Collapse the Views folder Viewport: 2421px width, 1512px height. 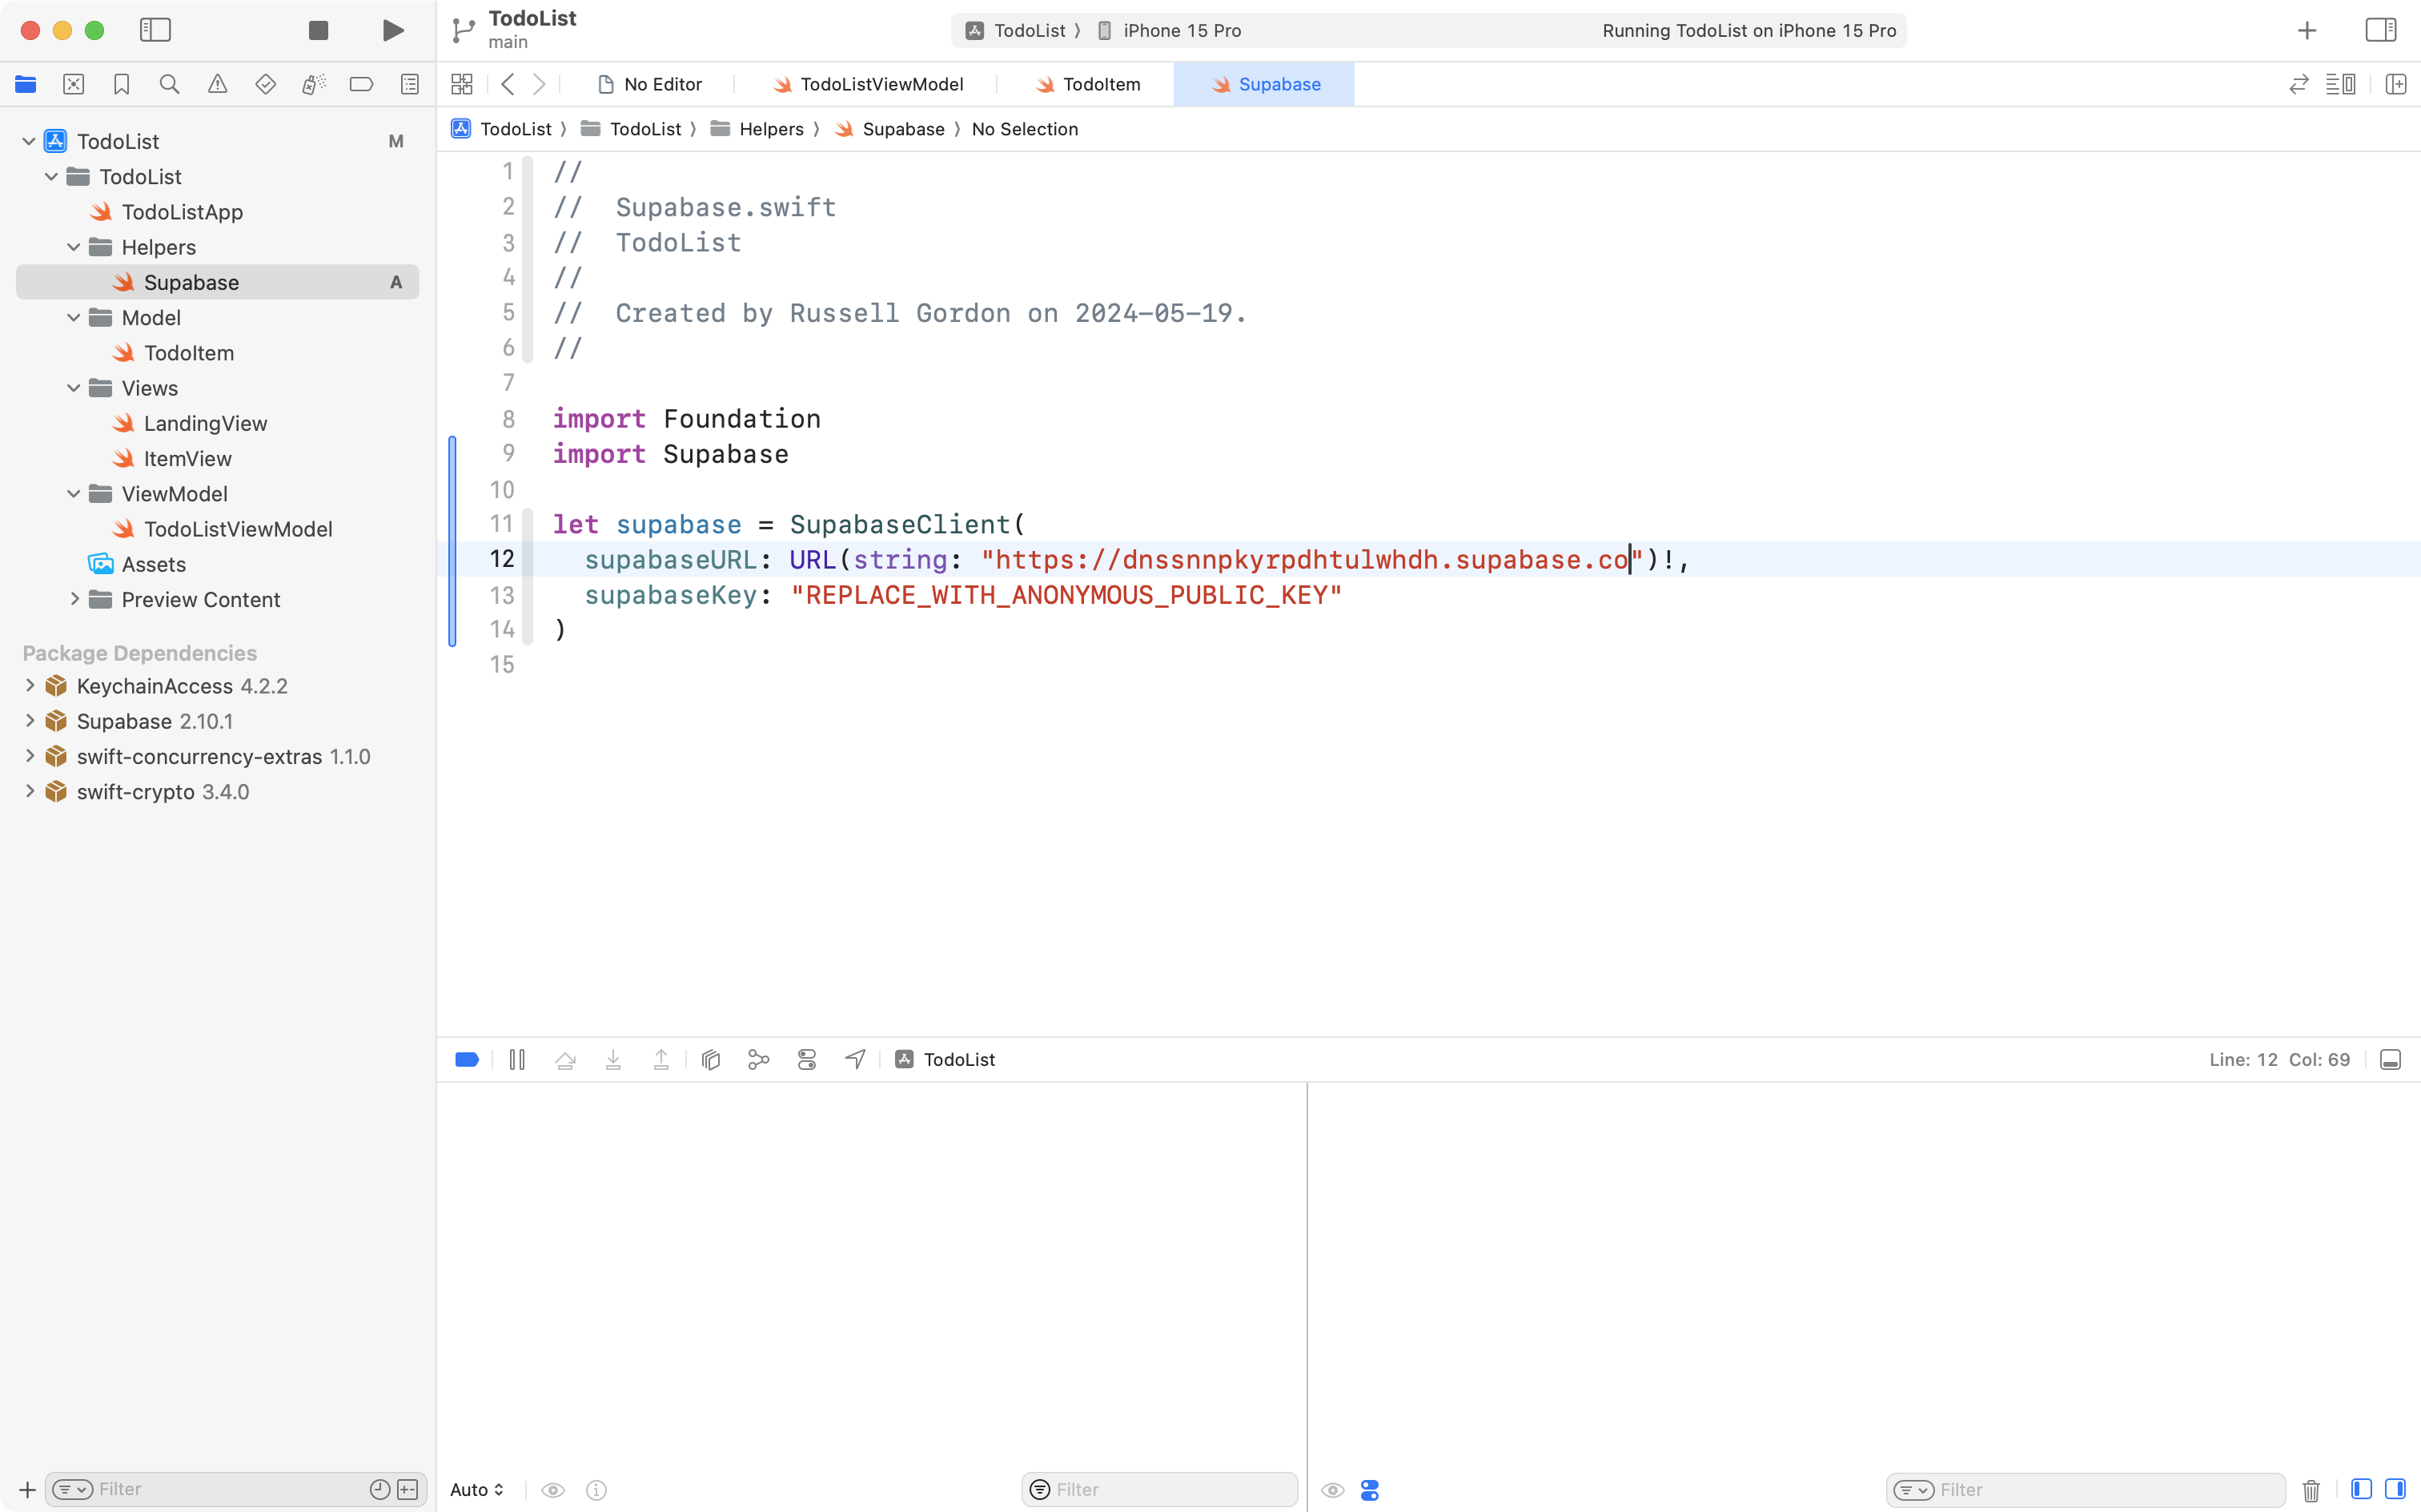[x=73, y=388]
